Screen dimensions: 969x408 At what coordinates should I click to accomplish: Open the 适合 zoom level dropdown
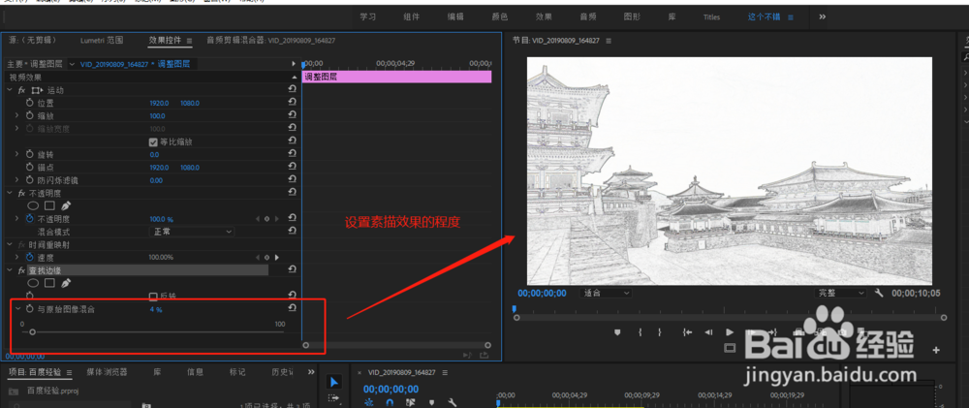tap(607, 293)
